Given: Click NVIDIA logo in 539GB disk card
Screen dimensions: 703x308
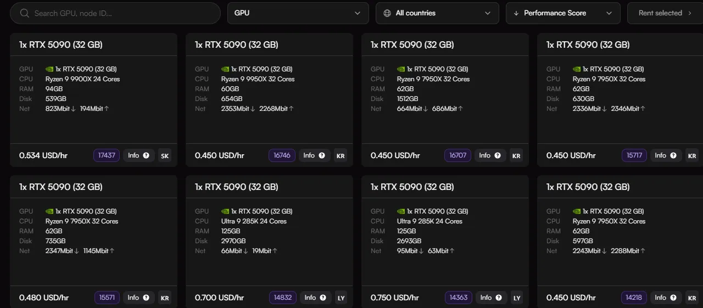Looking at the screenshot, I should tap(49, 69).
